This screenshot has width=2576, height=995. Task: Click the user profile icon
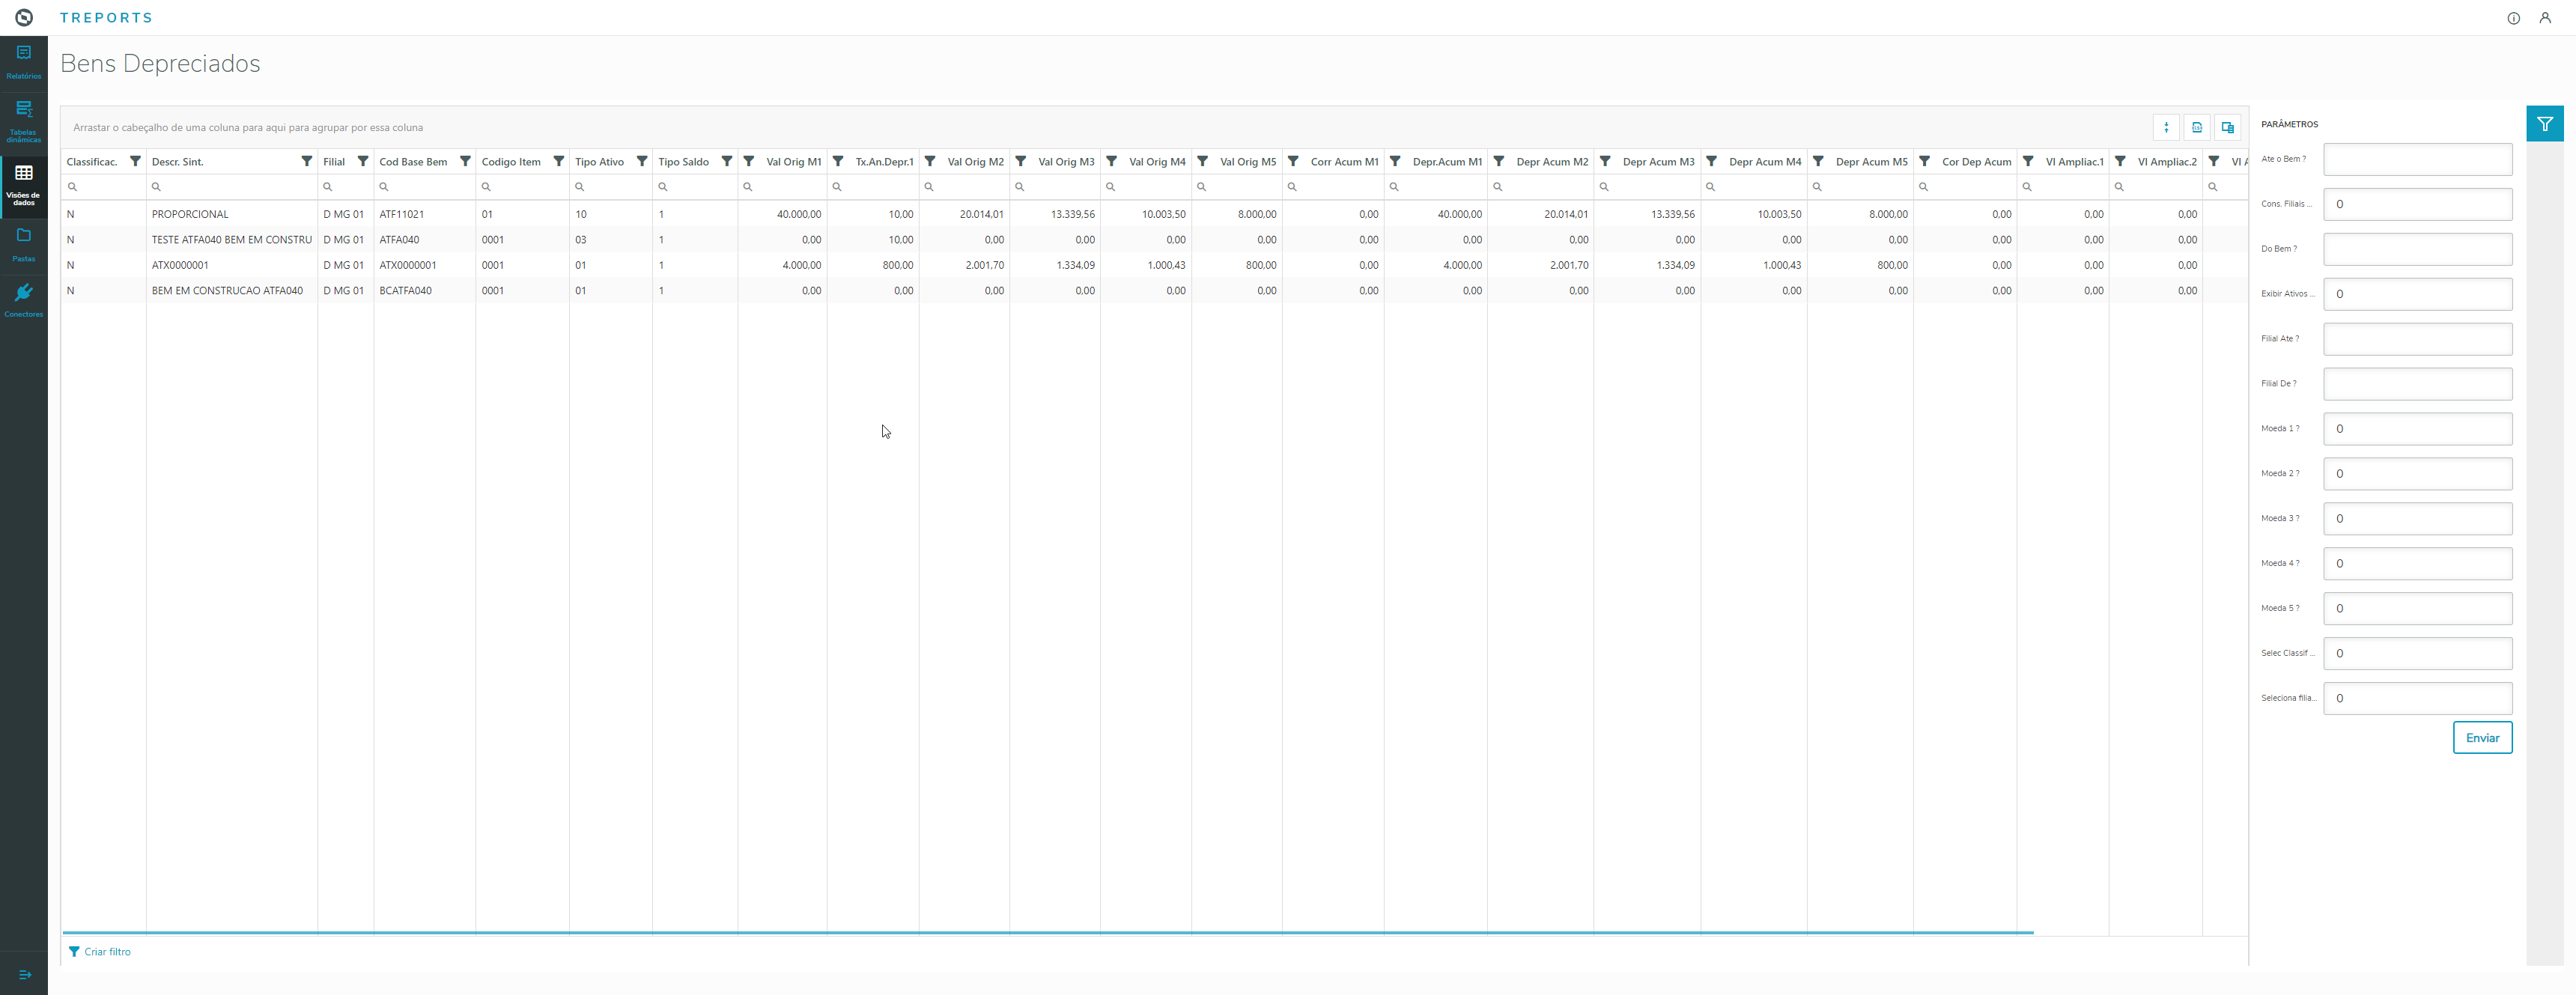(2544, 18)
